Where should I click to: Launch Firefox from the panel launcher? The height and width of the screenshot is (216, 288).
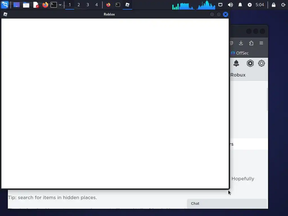[45, 5]
